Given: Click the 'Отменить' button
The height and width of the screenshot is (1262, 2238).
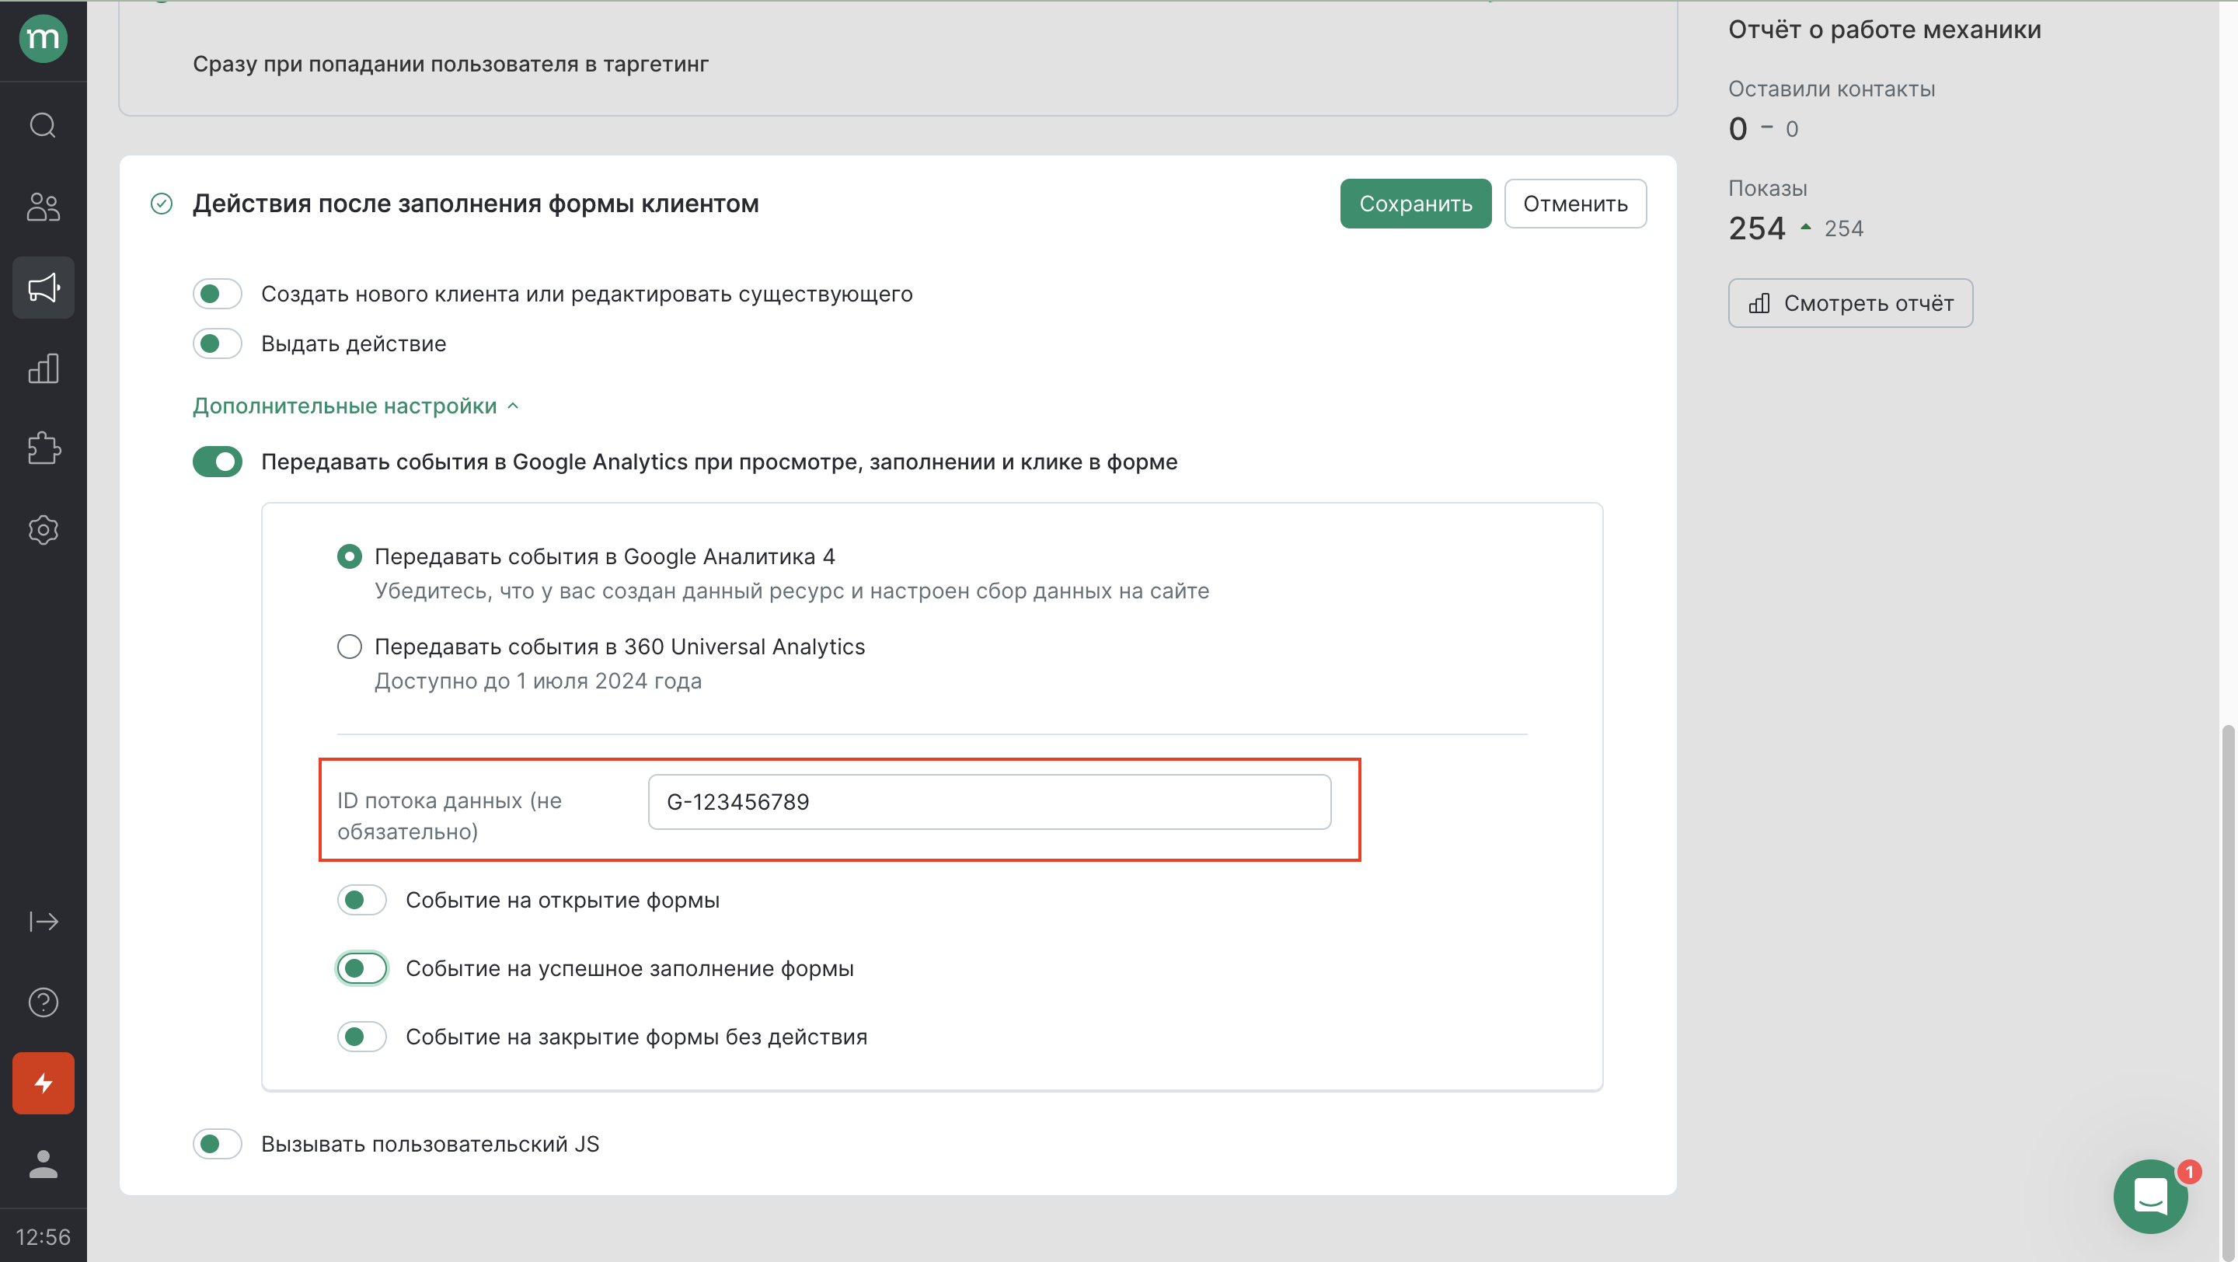Looking at the screenshot, I should pyautogui.click(x=1574, y=204).
